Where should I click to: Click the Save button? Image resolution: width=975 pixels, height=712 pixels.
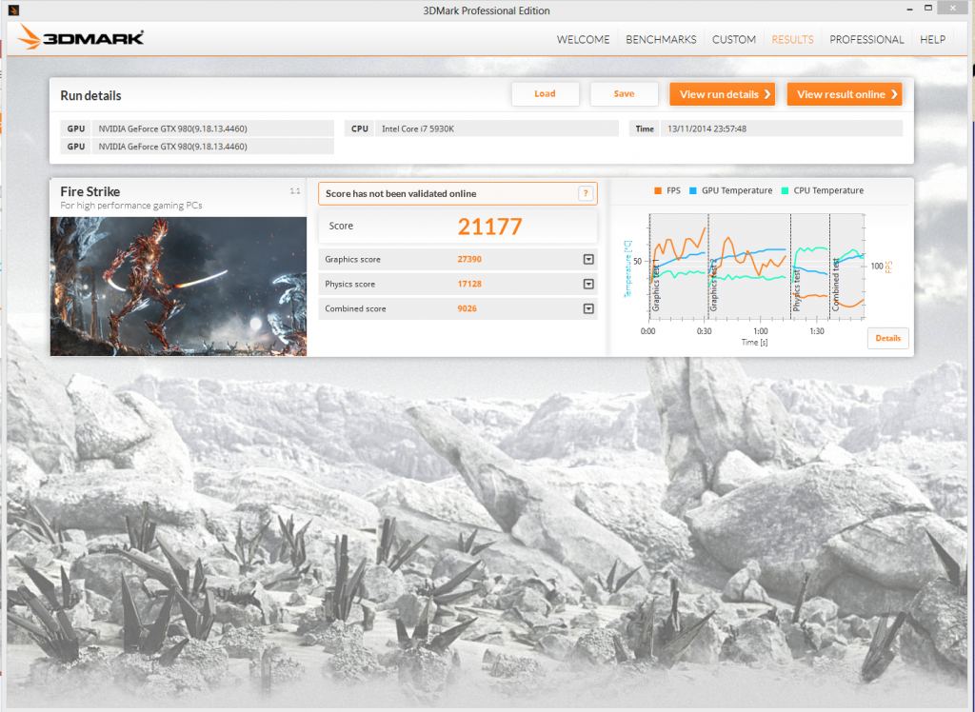click(x=624, y=94)
